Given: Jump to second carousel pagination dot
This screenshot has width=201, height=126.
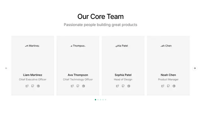Looking at the screenshot, I should coord(98,100).
